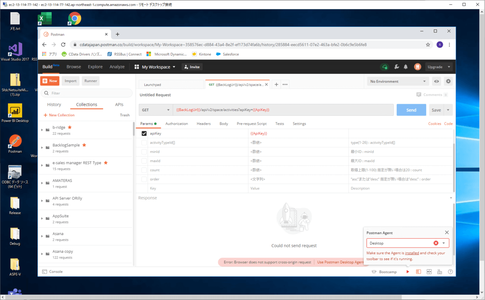
Task: Open the help question mark icon
Action: (450, 272)
